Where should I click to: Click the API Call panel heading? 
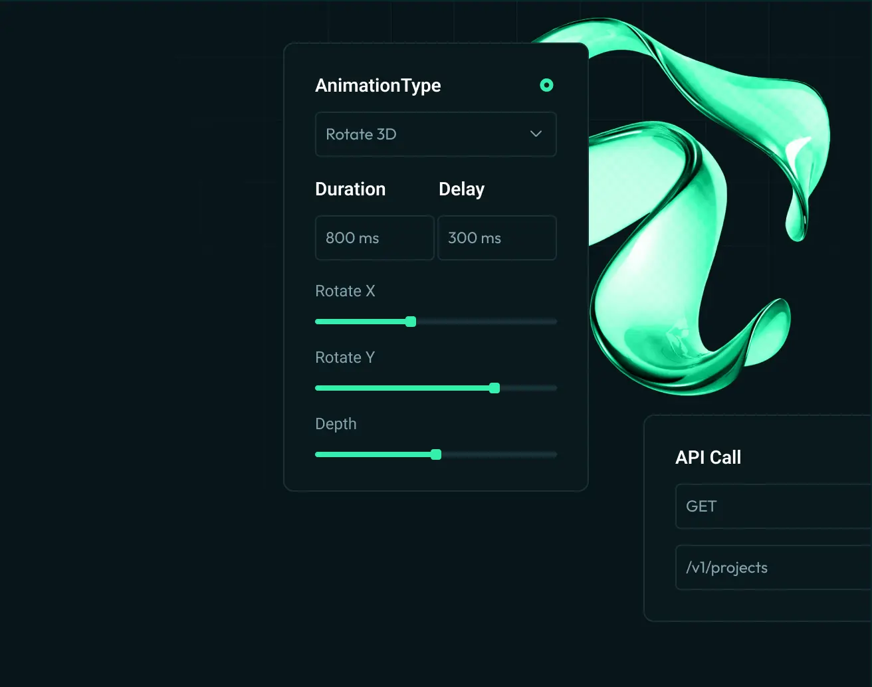pyautogui.click(x=708, y=457)
